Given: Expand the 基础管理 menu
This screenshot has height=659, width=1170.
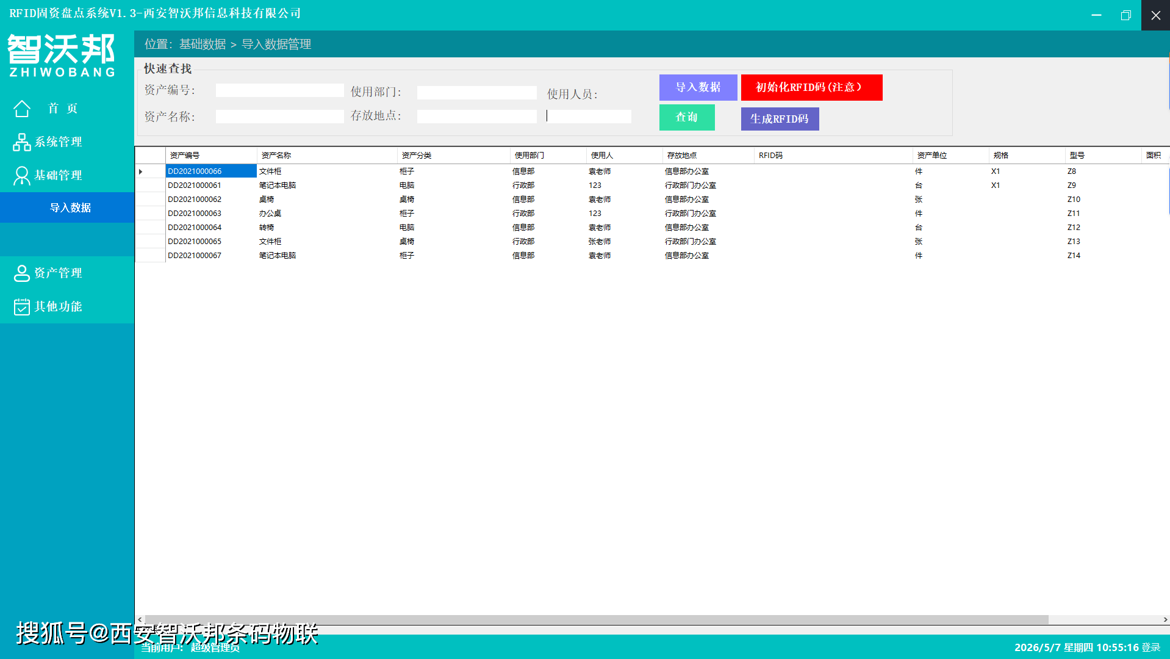Looking at the screenshot, I should pos(67,176).
